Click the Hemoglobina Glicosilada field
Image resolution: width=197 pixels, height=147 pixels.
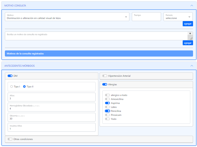[51, 107]
